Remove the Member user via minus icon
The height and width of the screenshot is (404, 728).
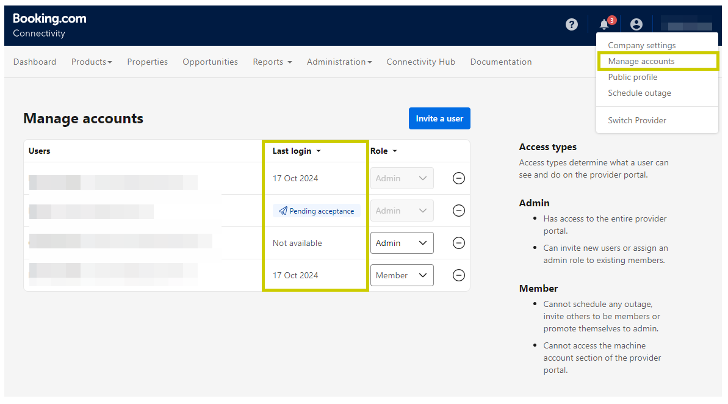[459, 275]
